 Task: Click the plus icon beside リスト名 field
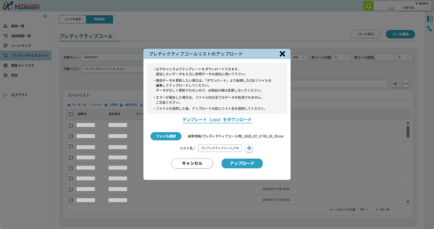pos(249,148)
